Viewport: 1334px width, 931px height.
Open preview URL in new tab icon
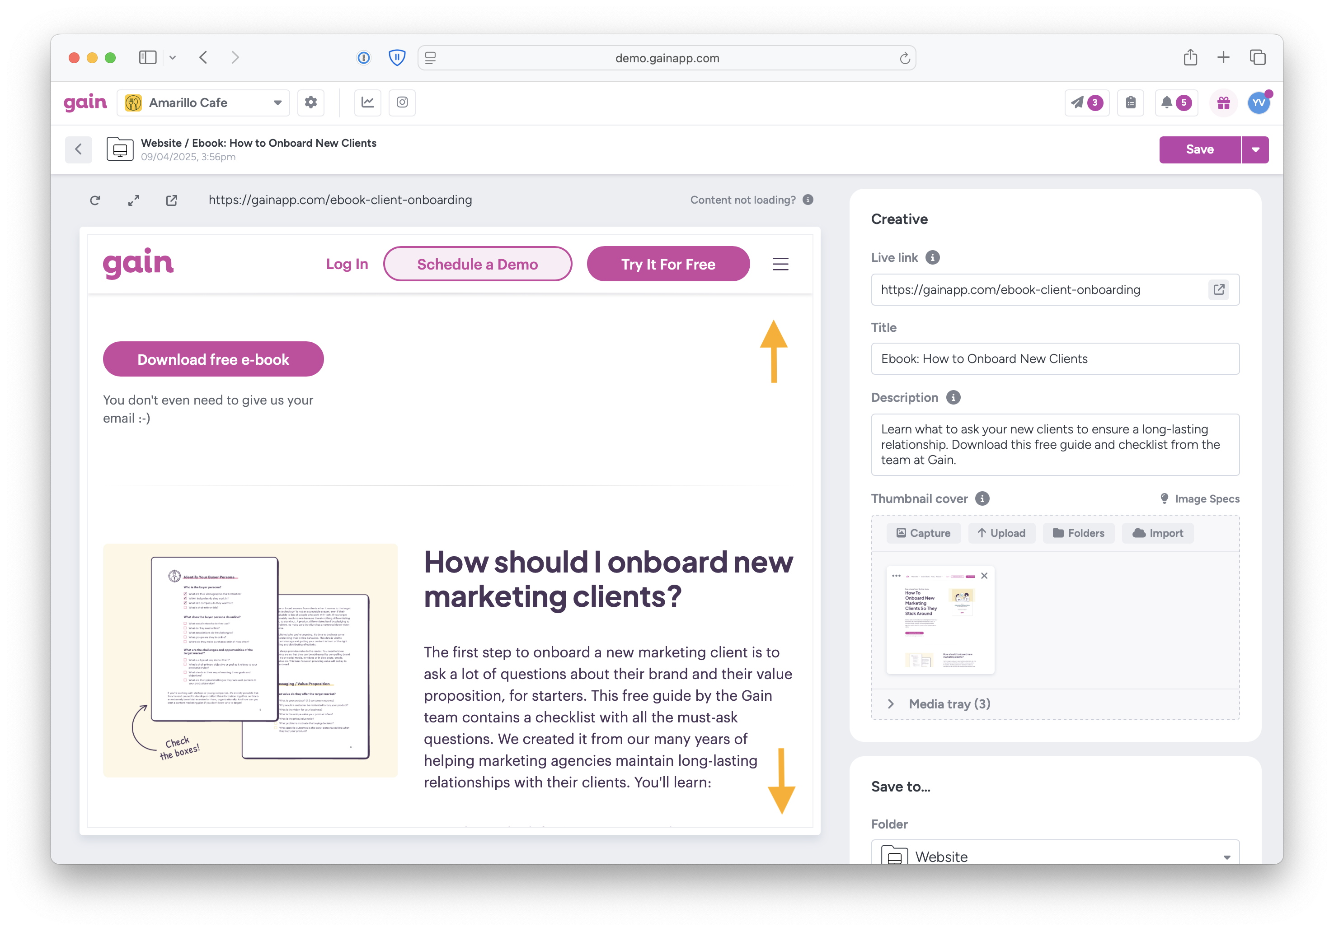coord(171,200)
